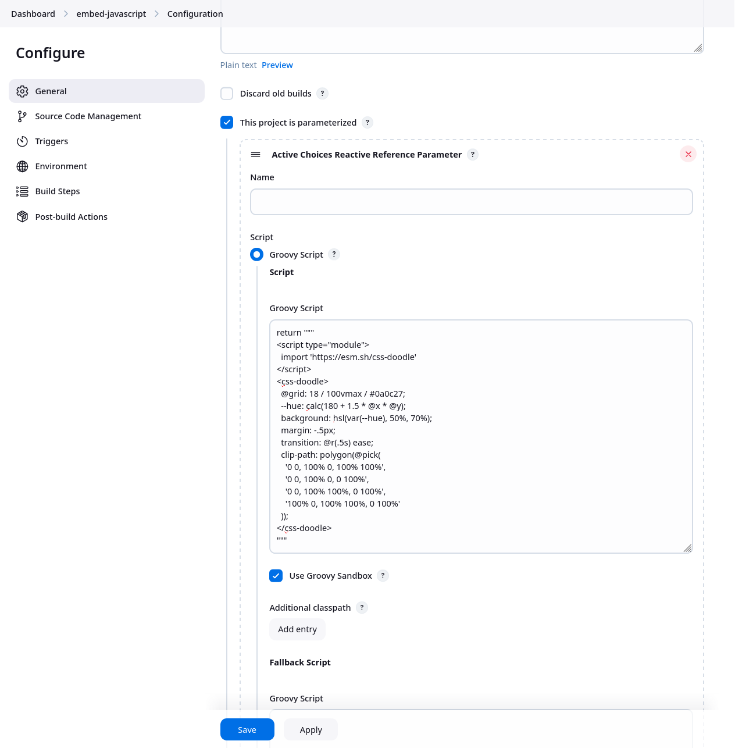Click the Plain text label

point(238,65)
